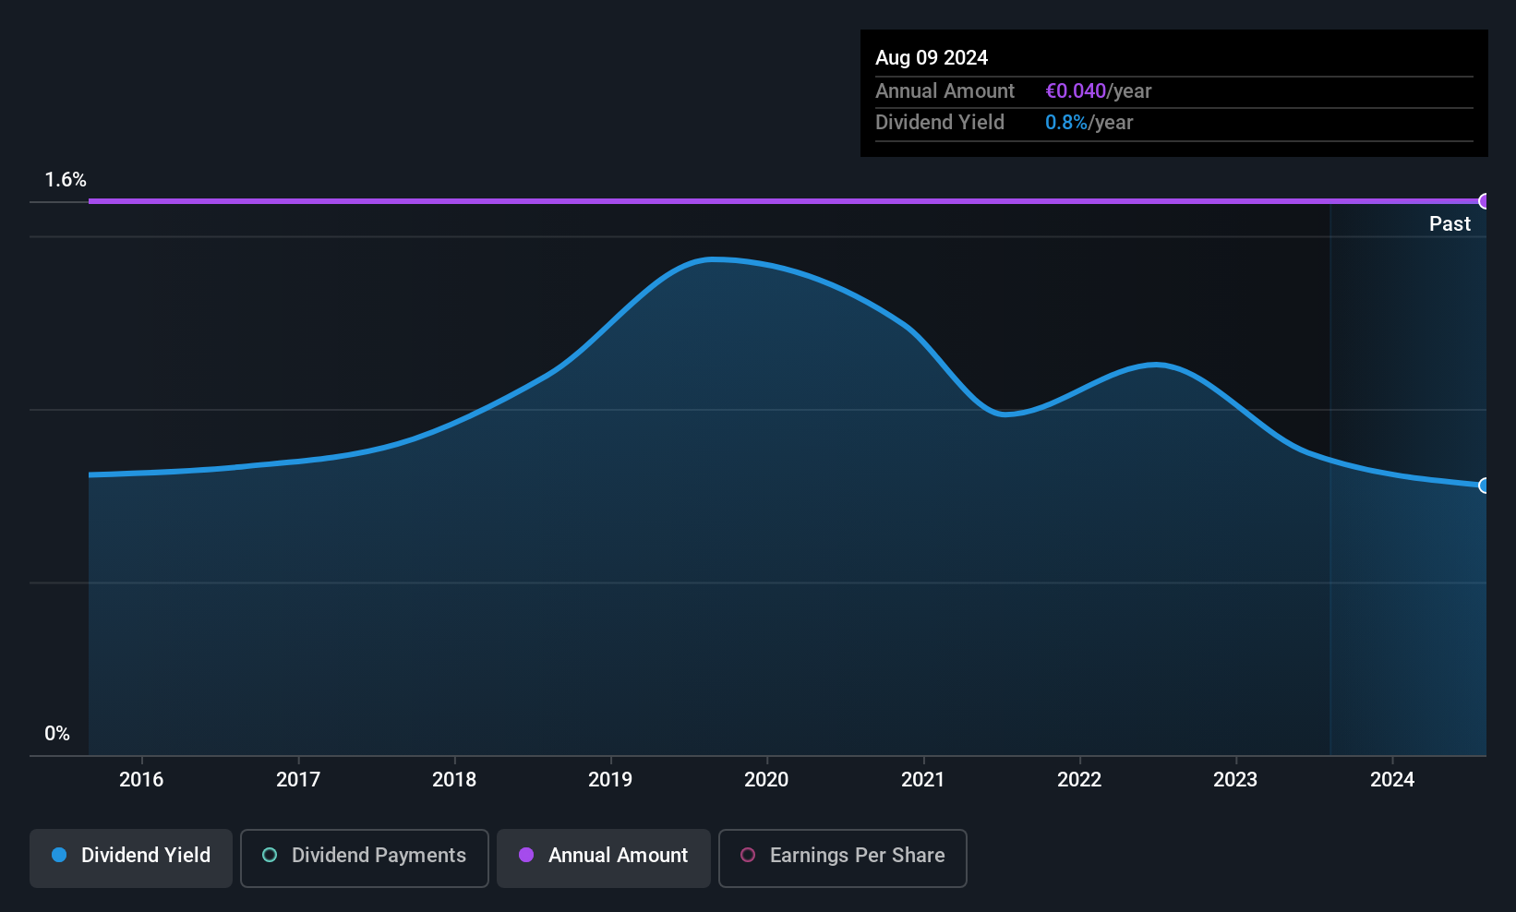Toggle the Annual Amount series
The width and height of the screenshot is (1516, 912).
coord(604,858)
